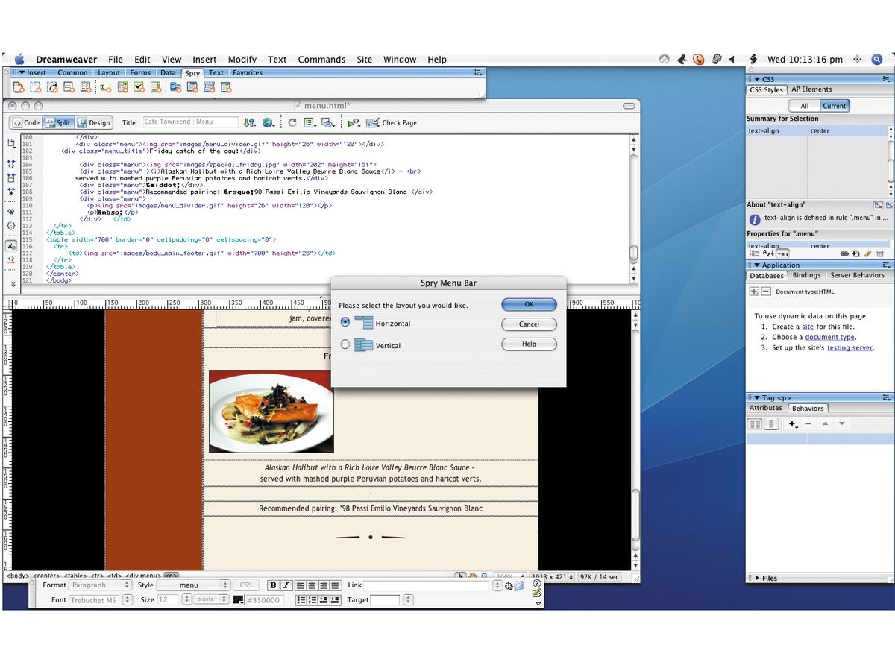
Task: Click the Justify alignment icon
Action: click(x=336, y=585)
